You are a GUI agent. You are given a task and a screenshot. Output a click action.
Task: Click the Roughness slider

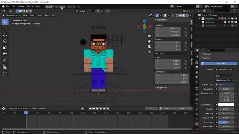click(x=226, y=122)
